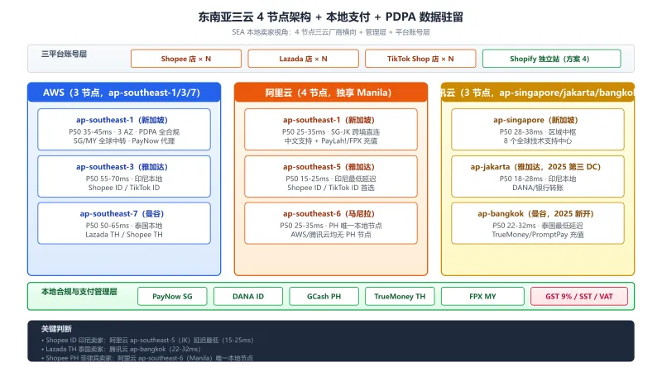Click the 关键判断 heading
This screenshot has width=662, height=372.
56,328
